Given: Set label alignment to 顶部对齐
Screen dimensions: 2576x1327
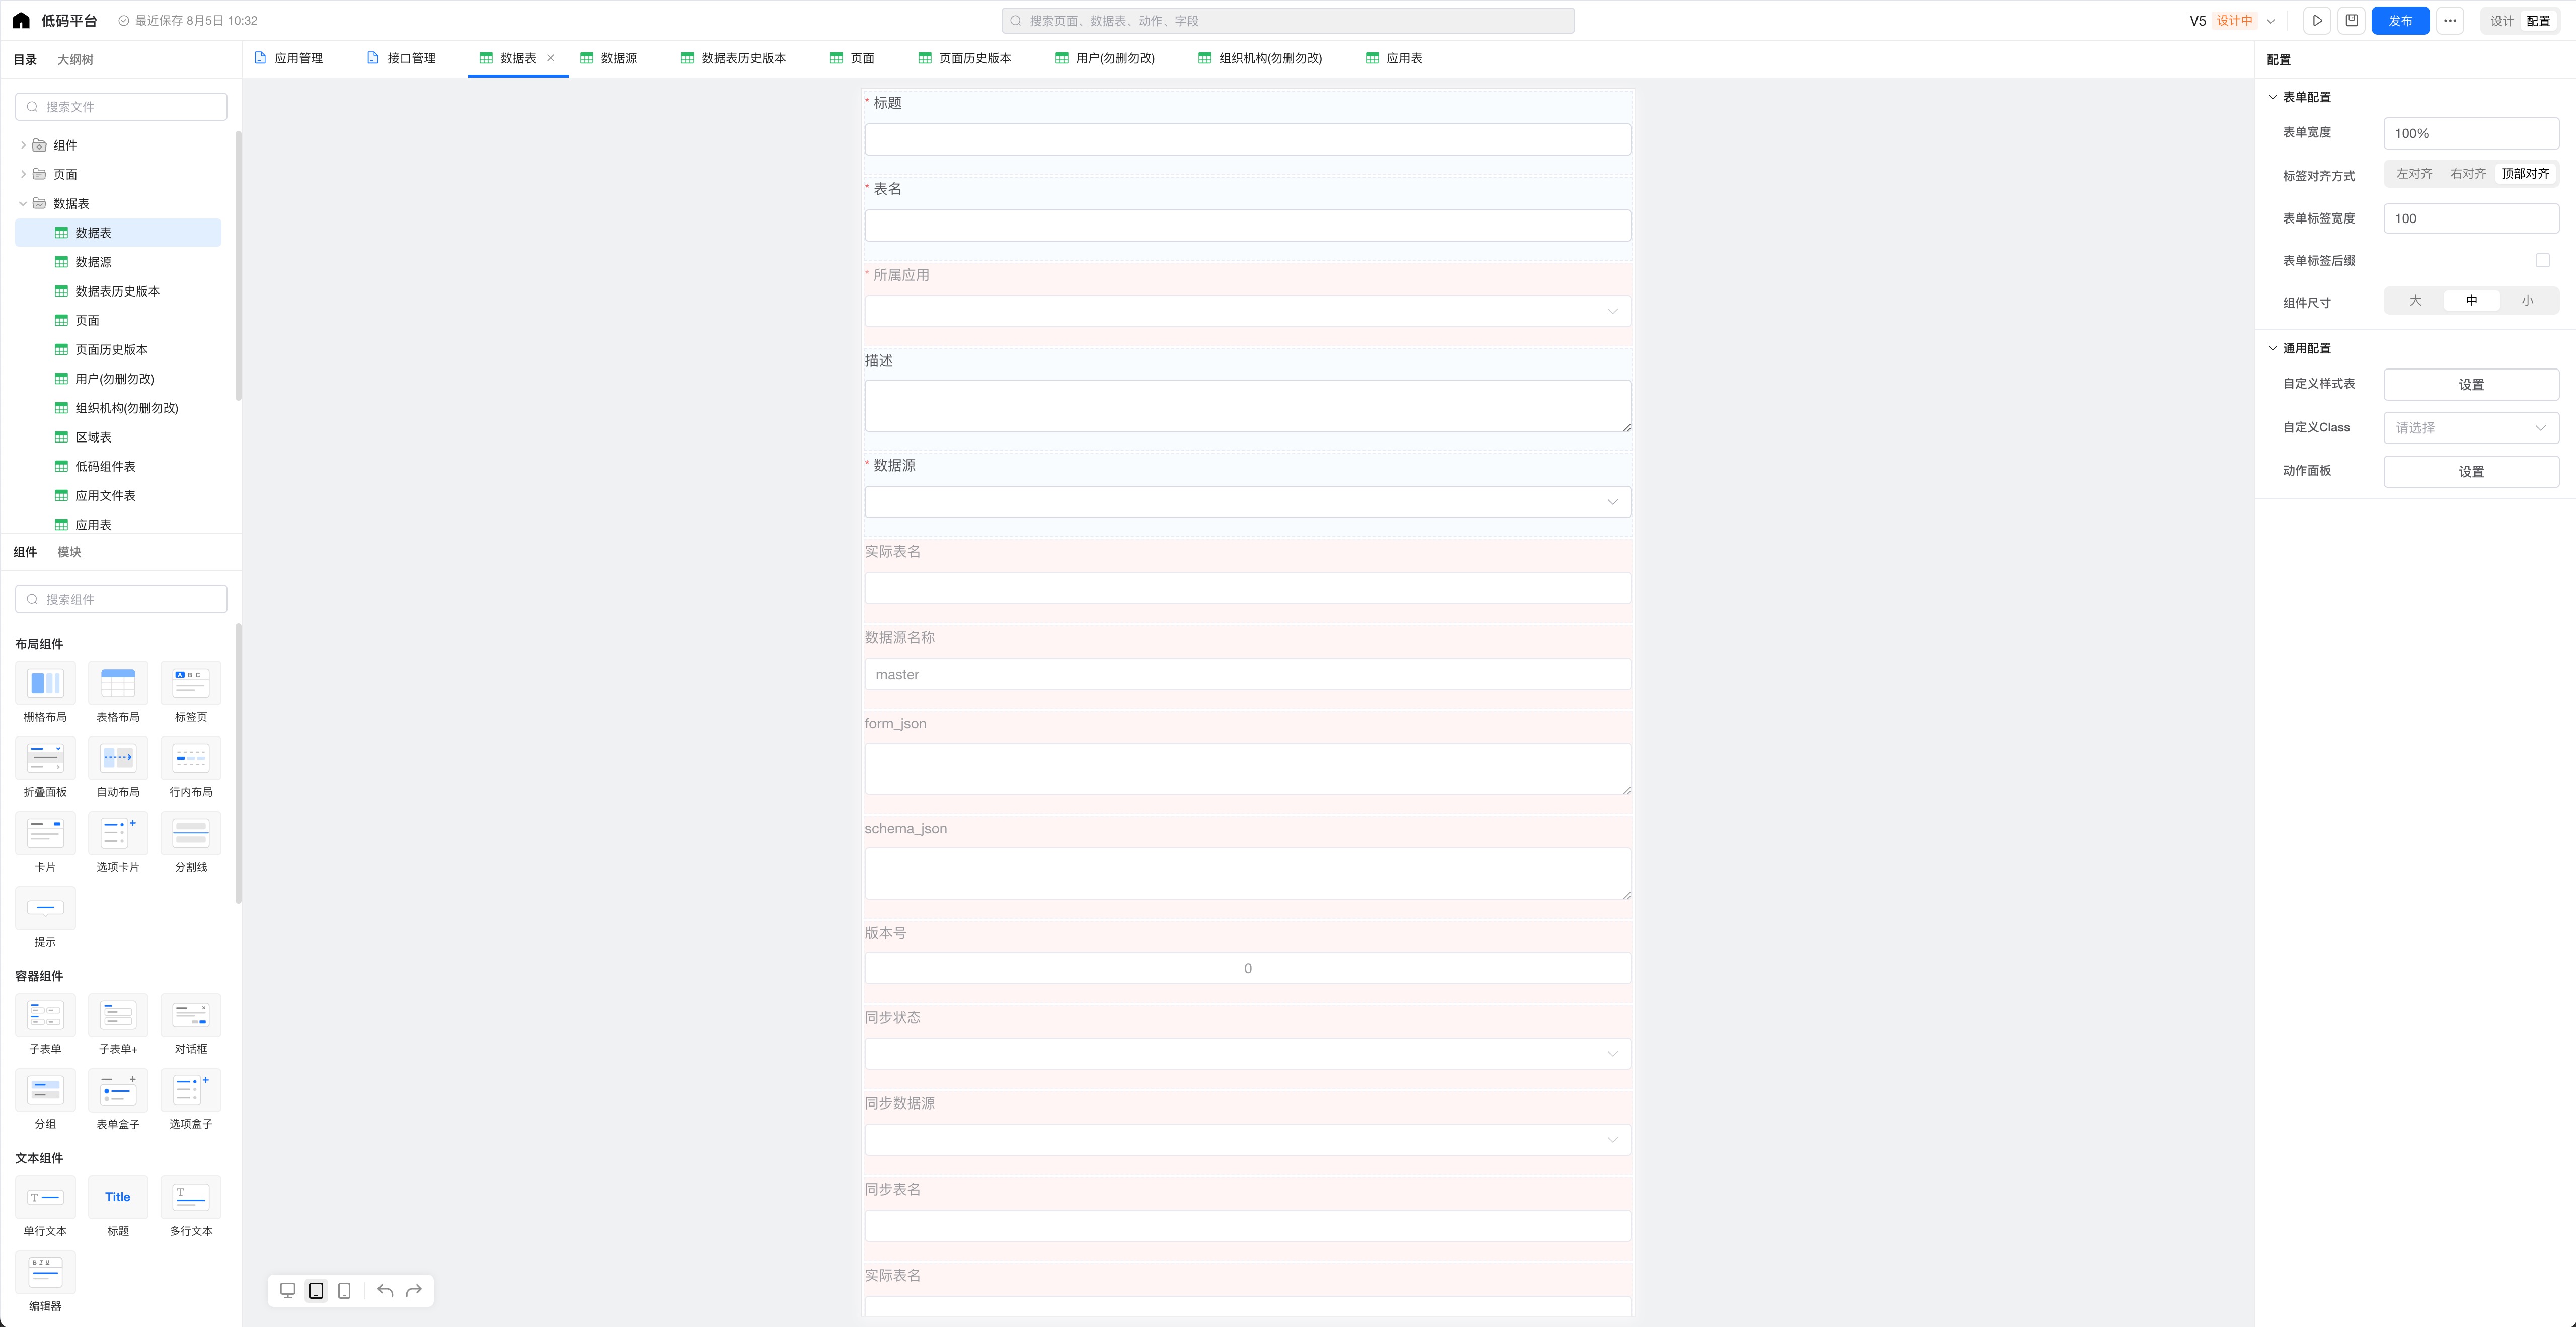Looking at the screenshot, I should [x=2525, y=174].
